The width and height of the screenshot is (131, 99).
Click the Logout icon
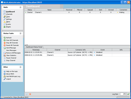pos(5,79)
